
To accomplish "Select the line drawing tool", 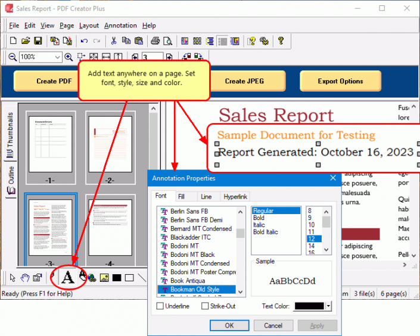I will tap(142, 278).
